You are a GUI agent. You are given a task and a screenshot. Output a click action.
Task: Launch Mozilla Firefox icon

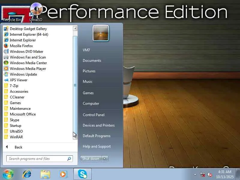tap(6, 46)
